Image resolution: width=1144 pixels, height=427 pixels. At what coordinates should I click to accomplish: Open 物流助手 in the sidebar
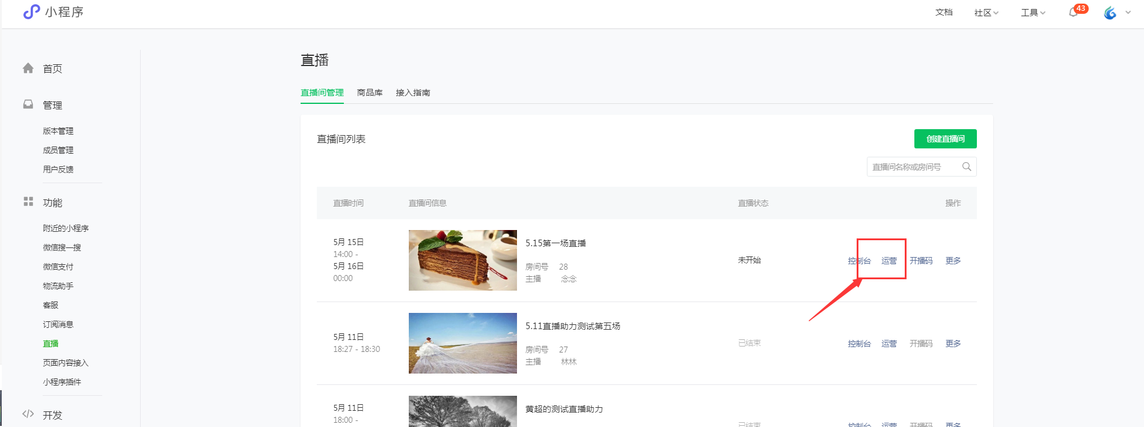coord(58,286)
